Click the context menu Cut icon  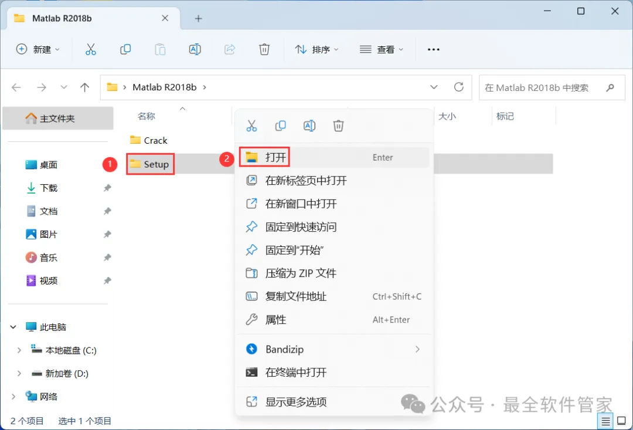251,126
